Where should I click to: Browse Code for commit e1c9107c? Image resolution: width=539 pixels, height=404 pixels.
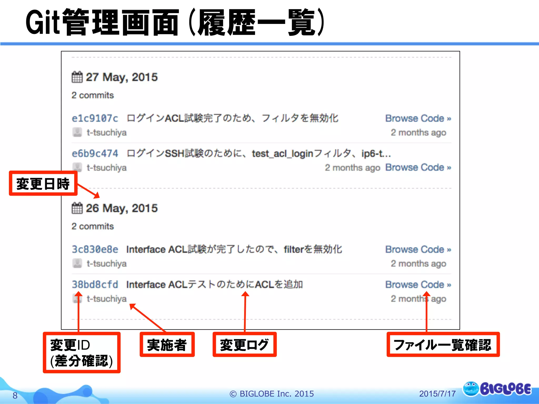click(418, 118)
